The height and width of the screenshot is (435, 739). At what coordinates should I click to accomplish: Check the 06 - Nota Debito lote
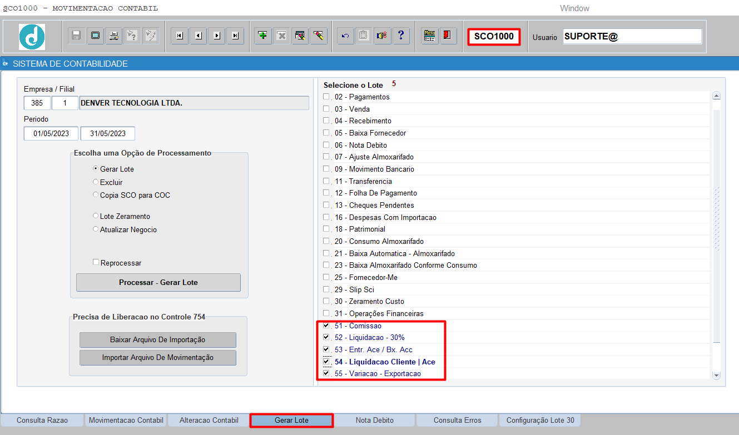(326, 145)
